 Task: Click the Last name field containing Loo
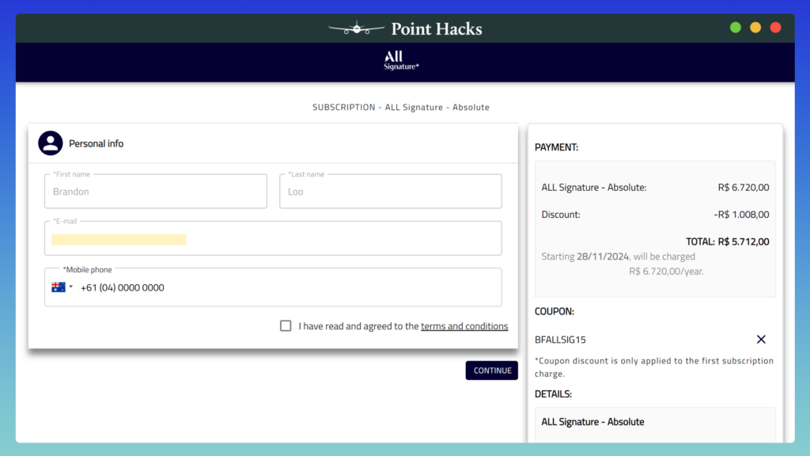(390, 191)
